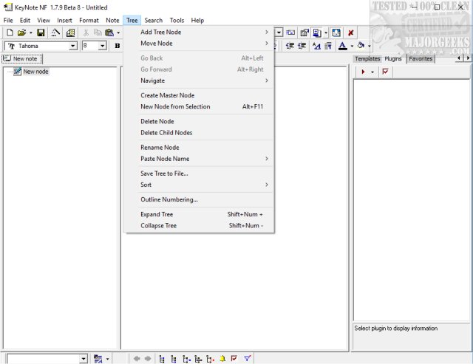
Task: Select the New note tab
Action: click(22, 59)
